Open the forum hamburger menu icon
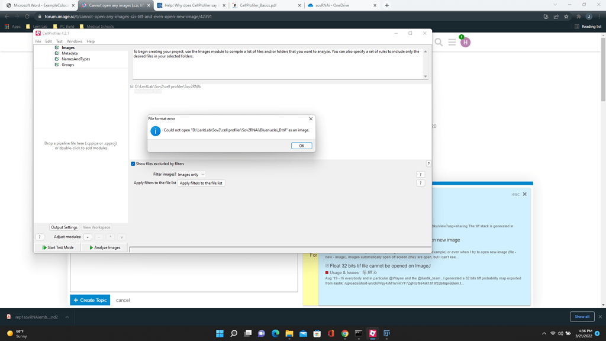Screen dimensions: 606x341 coord(452,43)
